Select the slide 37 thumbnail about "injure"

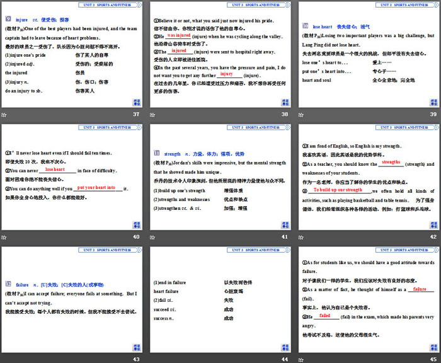tap(72, 54)
